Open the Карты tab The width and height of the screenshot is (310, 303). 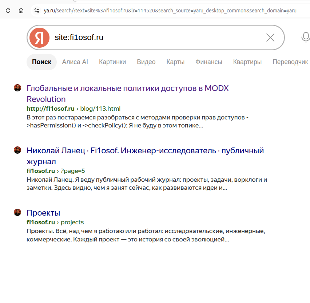click(175, 62)
